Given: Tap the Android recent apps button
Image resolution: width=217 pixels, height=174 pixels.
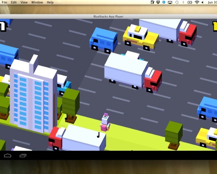Looking at the screenshot, I should pyautogui.click(x=23, y=155).
